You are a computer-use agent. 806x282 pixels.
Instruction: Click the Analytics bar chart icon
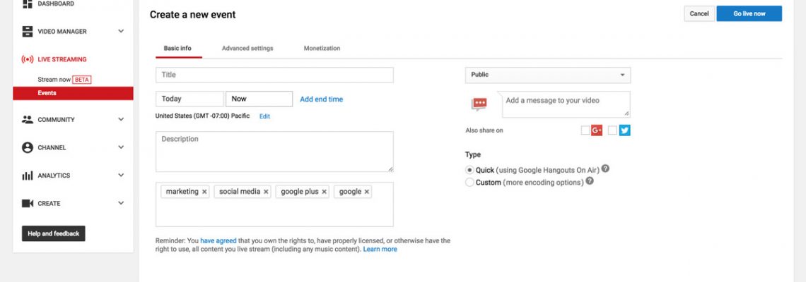(x=28, y=176)
